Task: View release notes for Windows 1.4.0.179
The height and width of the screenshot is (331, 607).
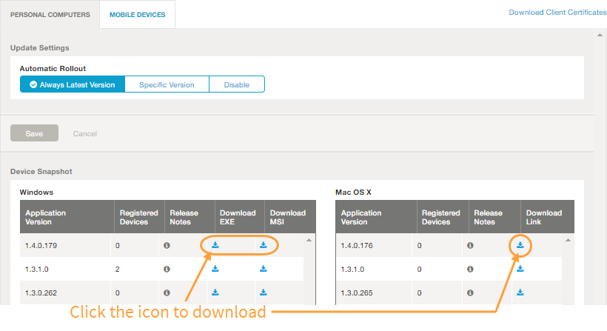Action: click(167, 245)
